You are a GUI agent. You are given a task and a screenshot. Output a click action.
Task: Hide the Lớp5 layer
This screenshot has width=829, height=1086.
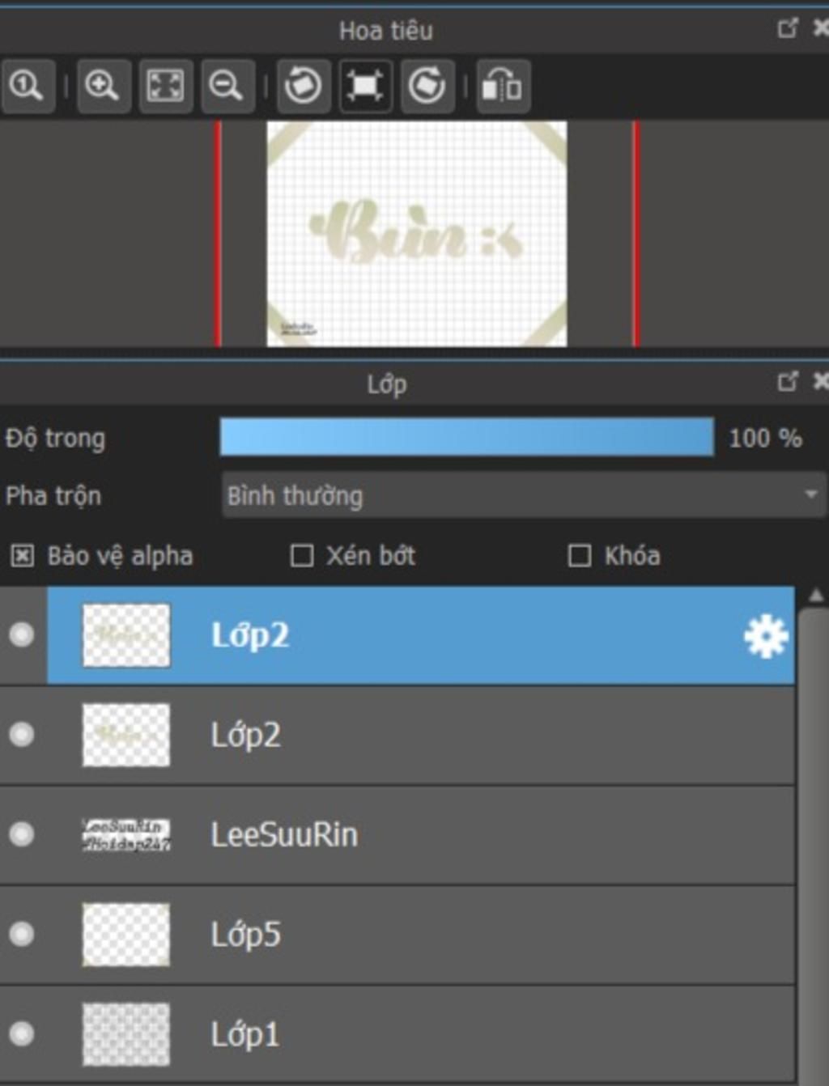22,934
